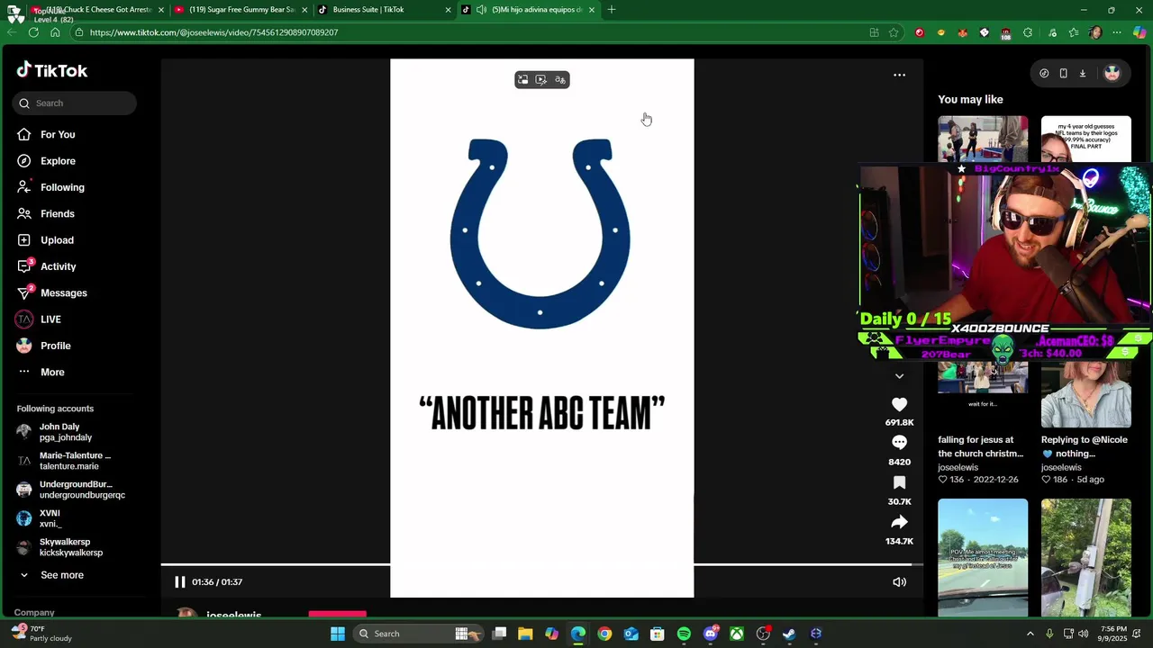Open the get-app phone icon

click(1063, 74)
